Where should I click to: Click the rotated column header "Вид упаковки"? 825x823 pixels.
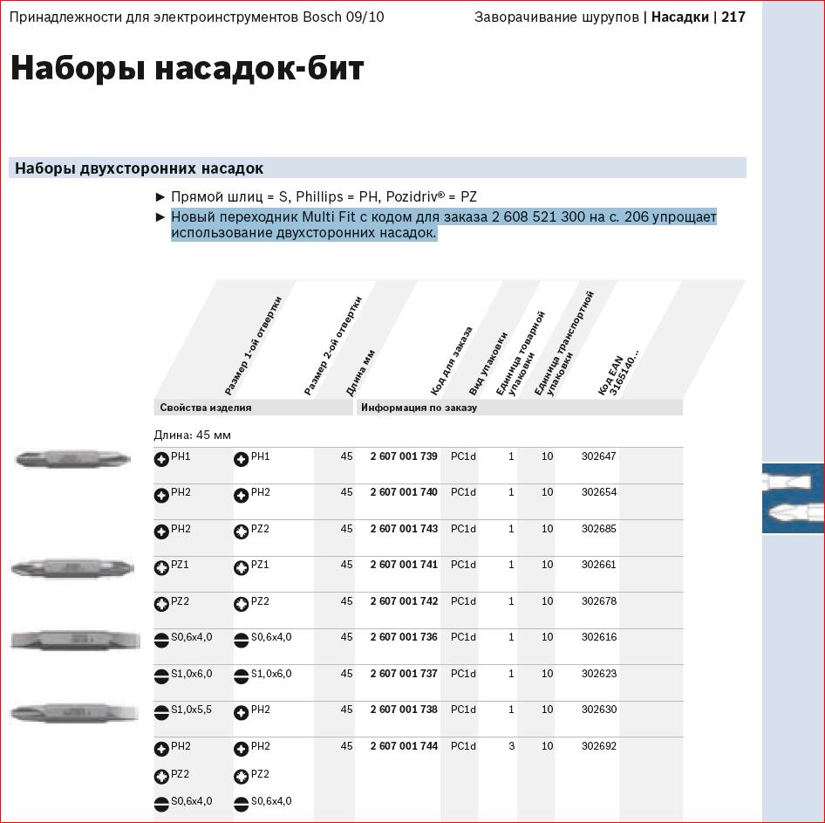487,364
